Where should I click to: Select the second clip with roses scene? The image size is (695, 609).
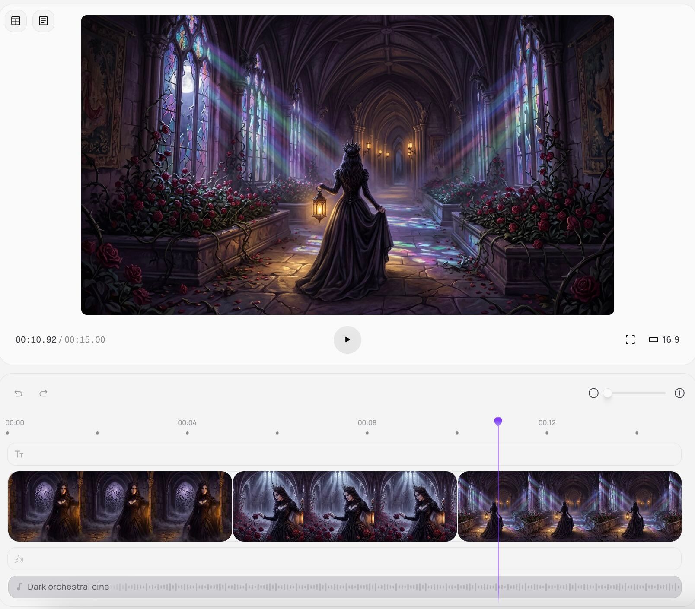tap(344, 506)
